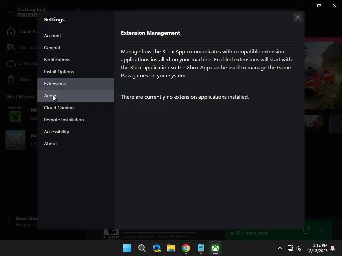Open the About settings page
This screenshot has width=342, height=256.
[76, 144]
